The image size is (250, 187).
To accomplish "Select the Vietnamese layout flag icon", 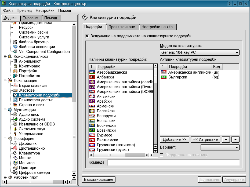I will tap(92, 140).
